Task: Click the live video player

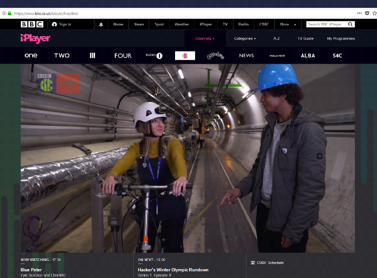Action: click(187, 158)
